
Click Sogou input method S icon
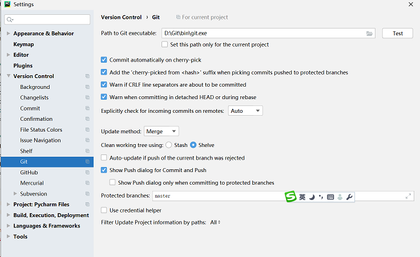coord(290,197)
